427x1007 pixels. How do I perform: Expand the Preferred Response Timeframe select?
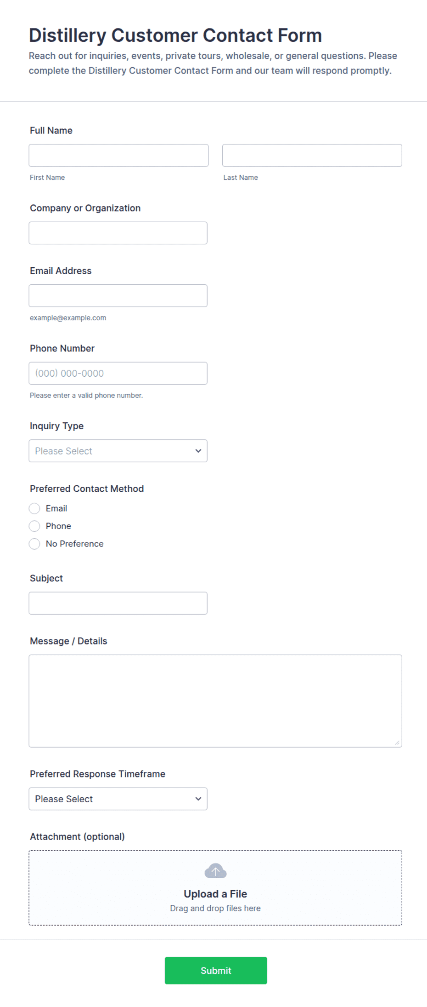click(x=118, y=799)
